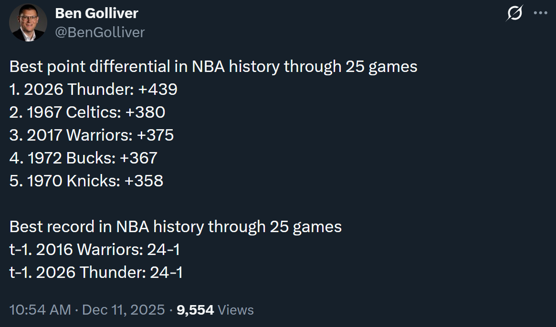Viewport: 556px width, 327px height.
Task: Click the 10:54 AM post time
Action: 40,310
